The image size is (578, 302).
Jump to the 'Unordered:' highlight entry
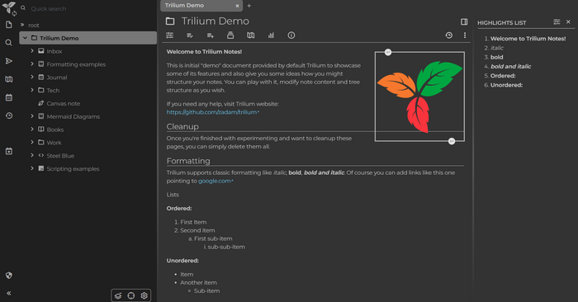pyautogui.click(x=506, y=85)
